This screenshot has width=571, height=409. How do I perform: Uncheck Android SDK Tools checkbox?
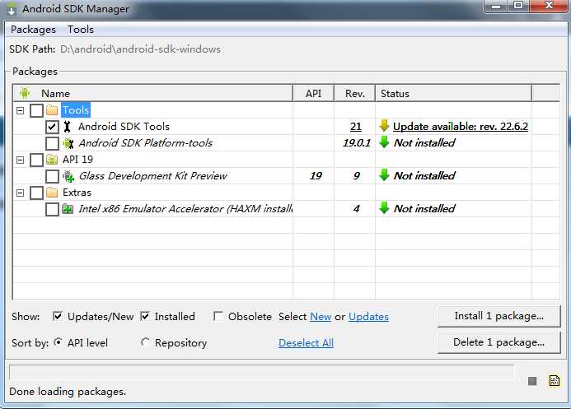coord(52,127)
